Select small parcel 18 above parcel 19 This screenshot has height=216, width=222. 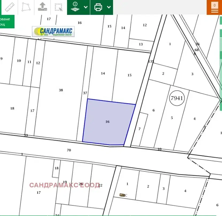[x=56, y=168]
